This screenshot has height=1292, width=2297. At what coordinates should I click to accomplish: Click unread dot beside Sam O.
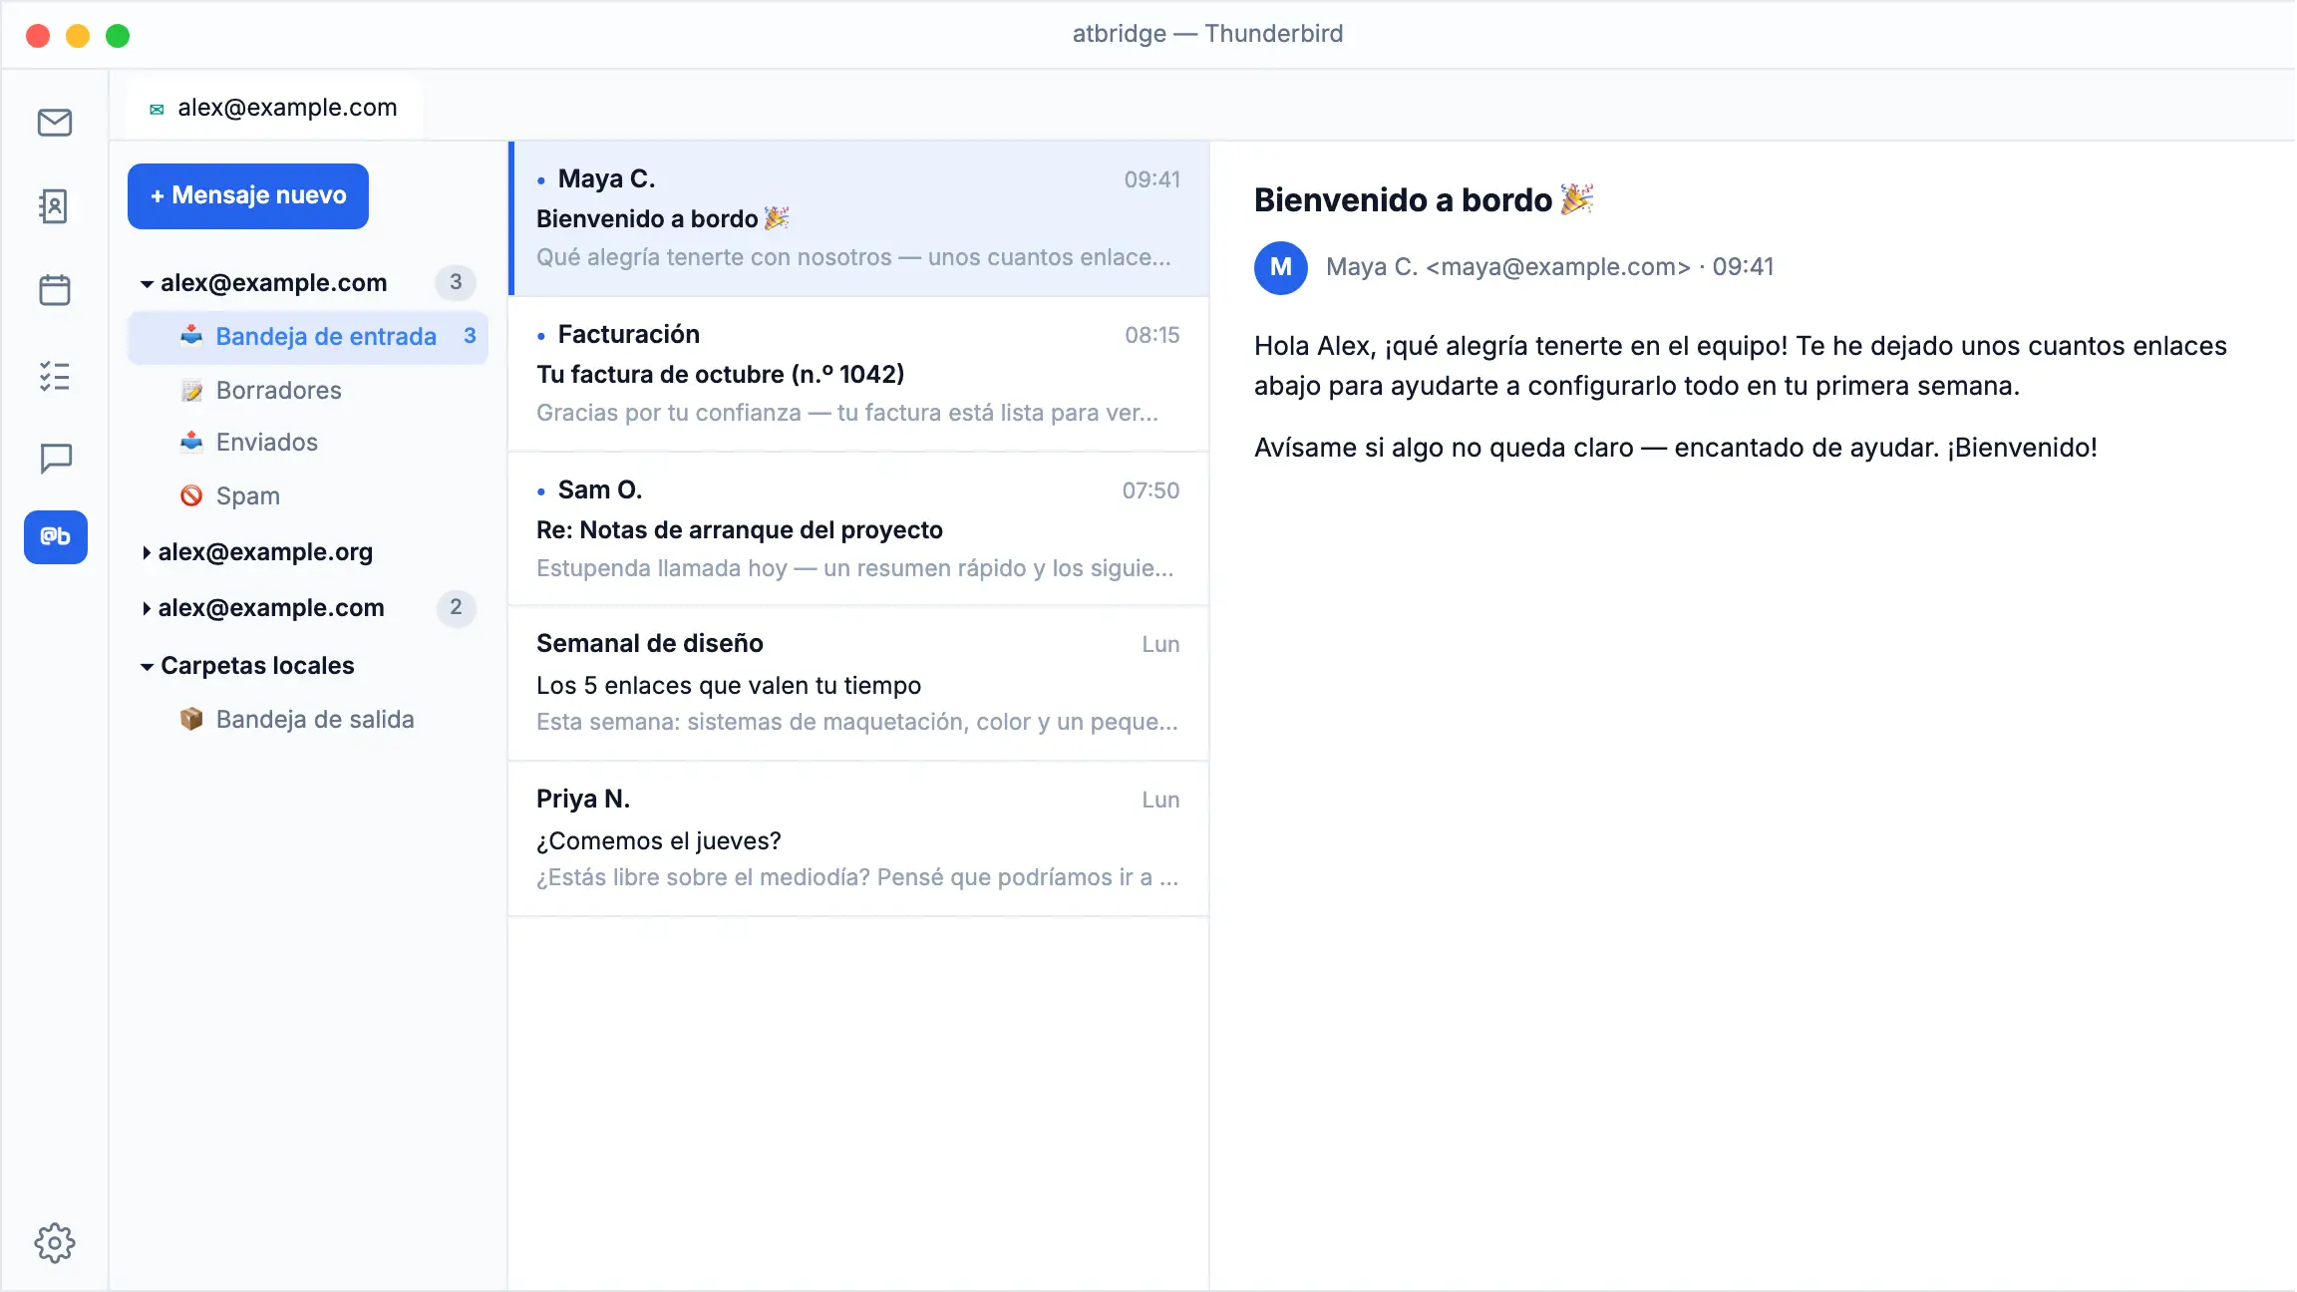pyautogui.click(x=541, y=491)
